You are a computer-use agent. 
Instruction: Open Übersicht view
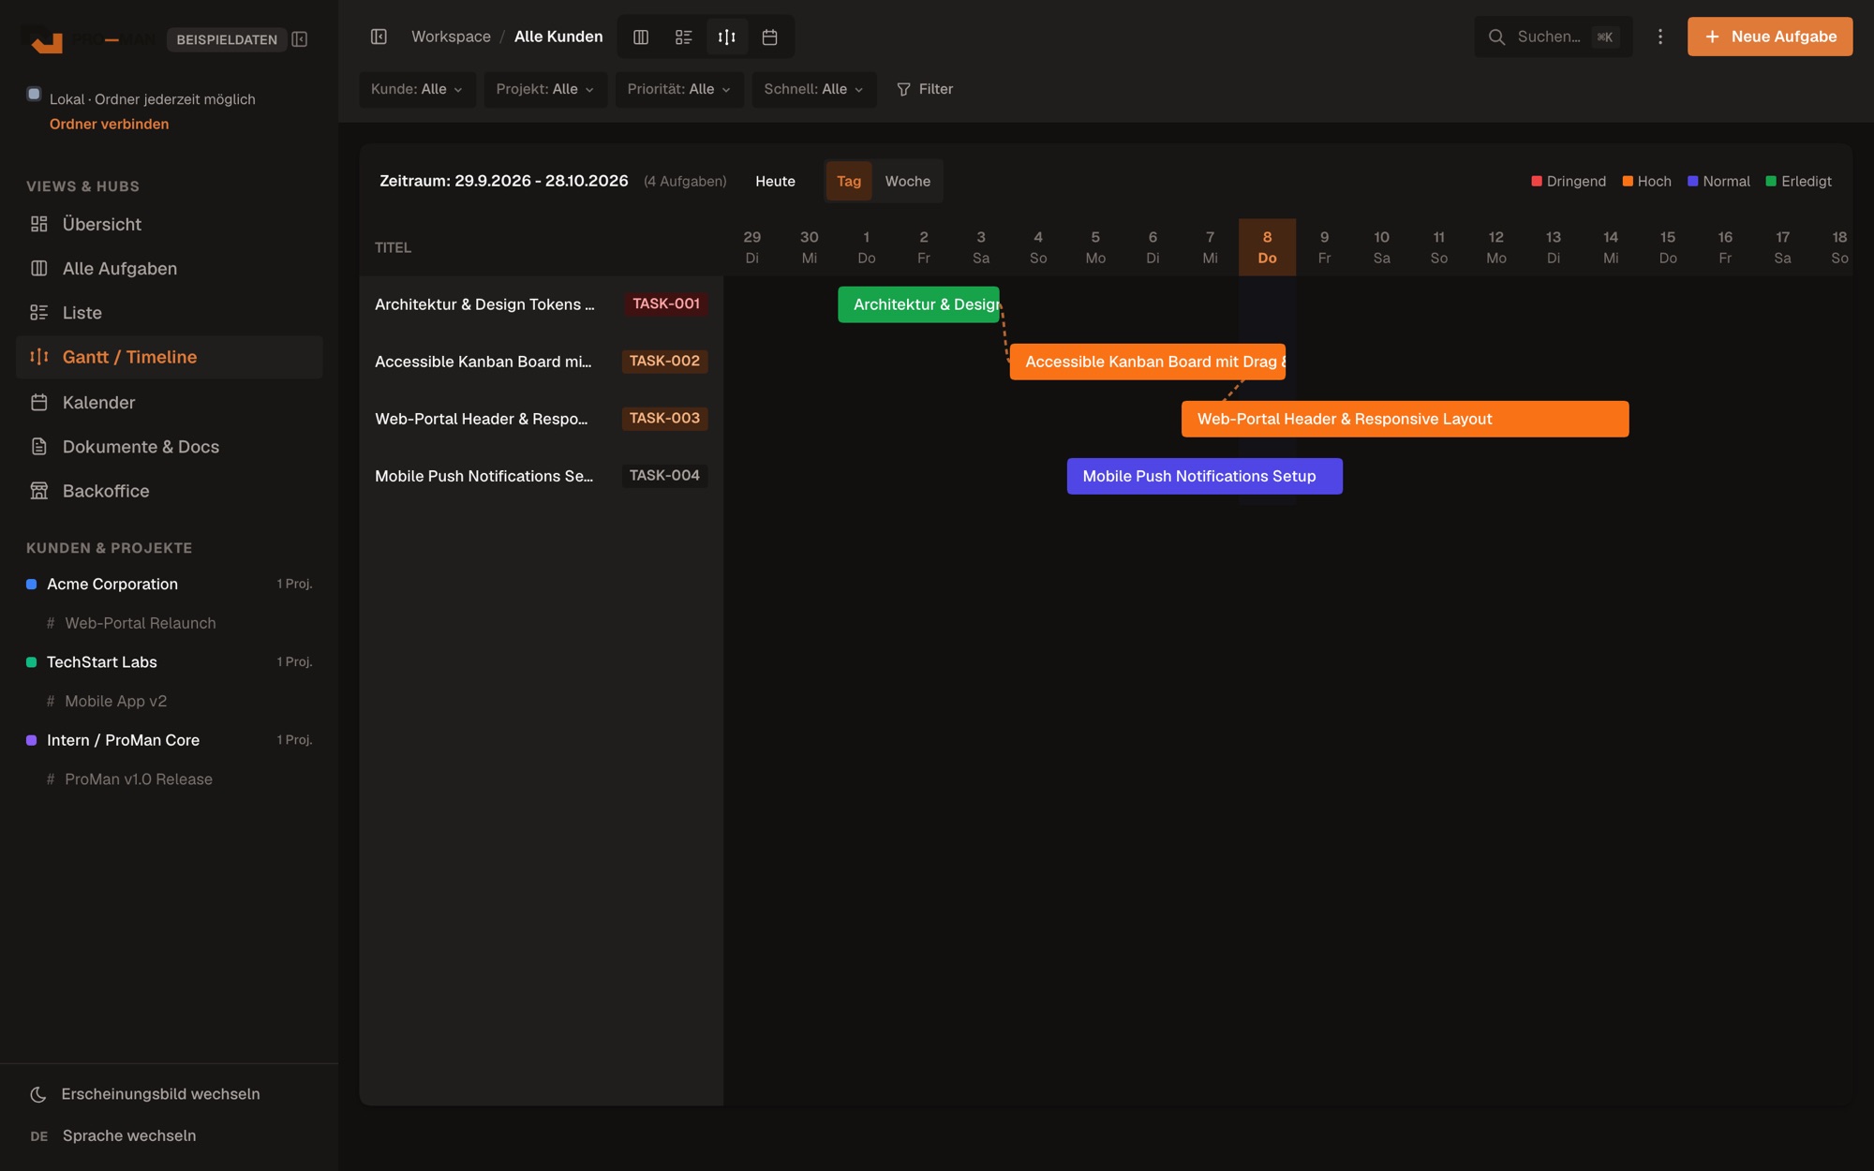[x=170, y=225]
